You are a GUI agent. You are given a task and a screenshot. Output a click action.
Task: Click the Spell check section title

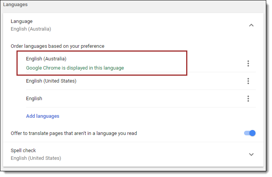click(x=23, y=151)
